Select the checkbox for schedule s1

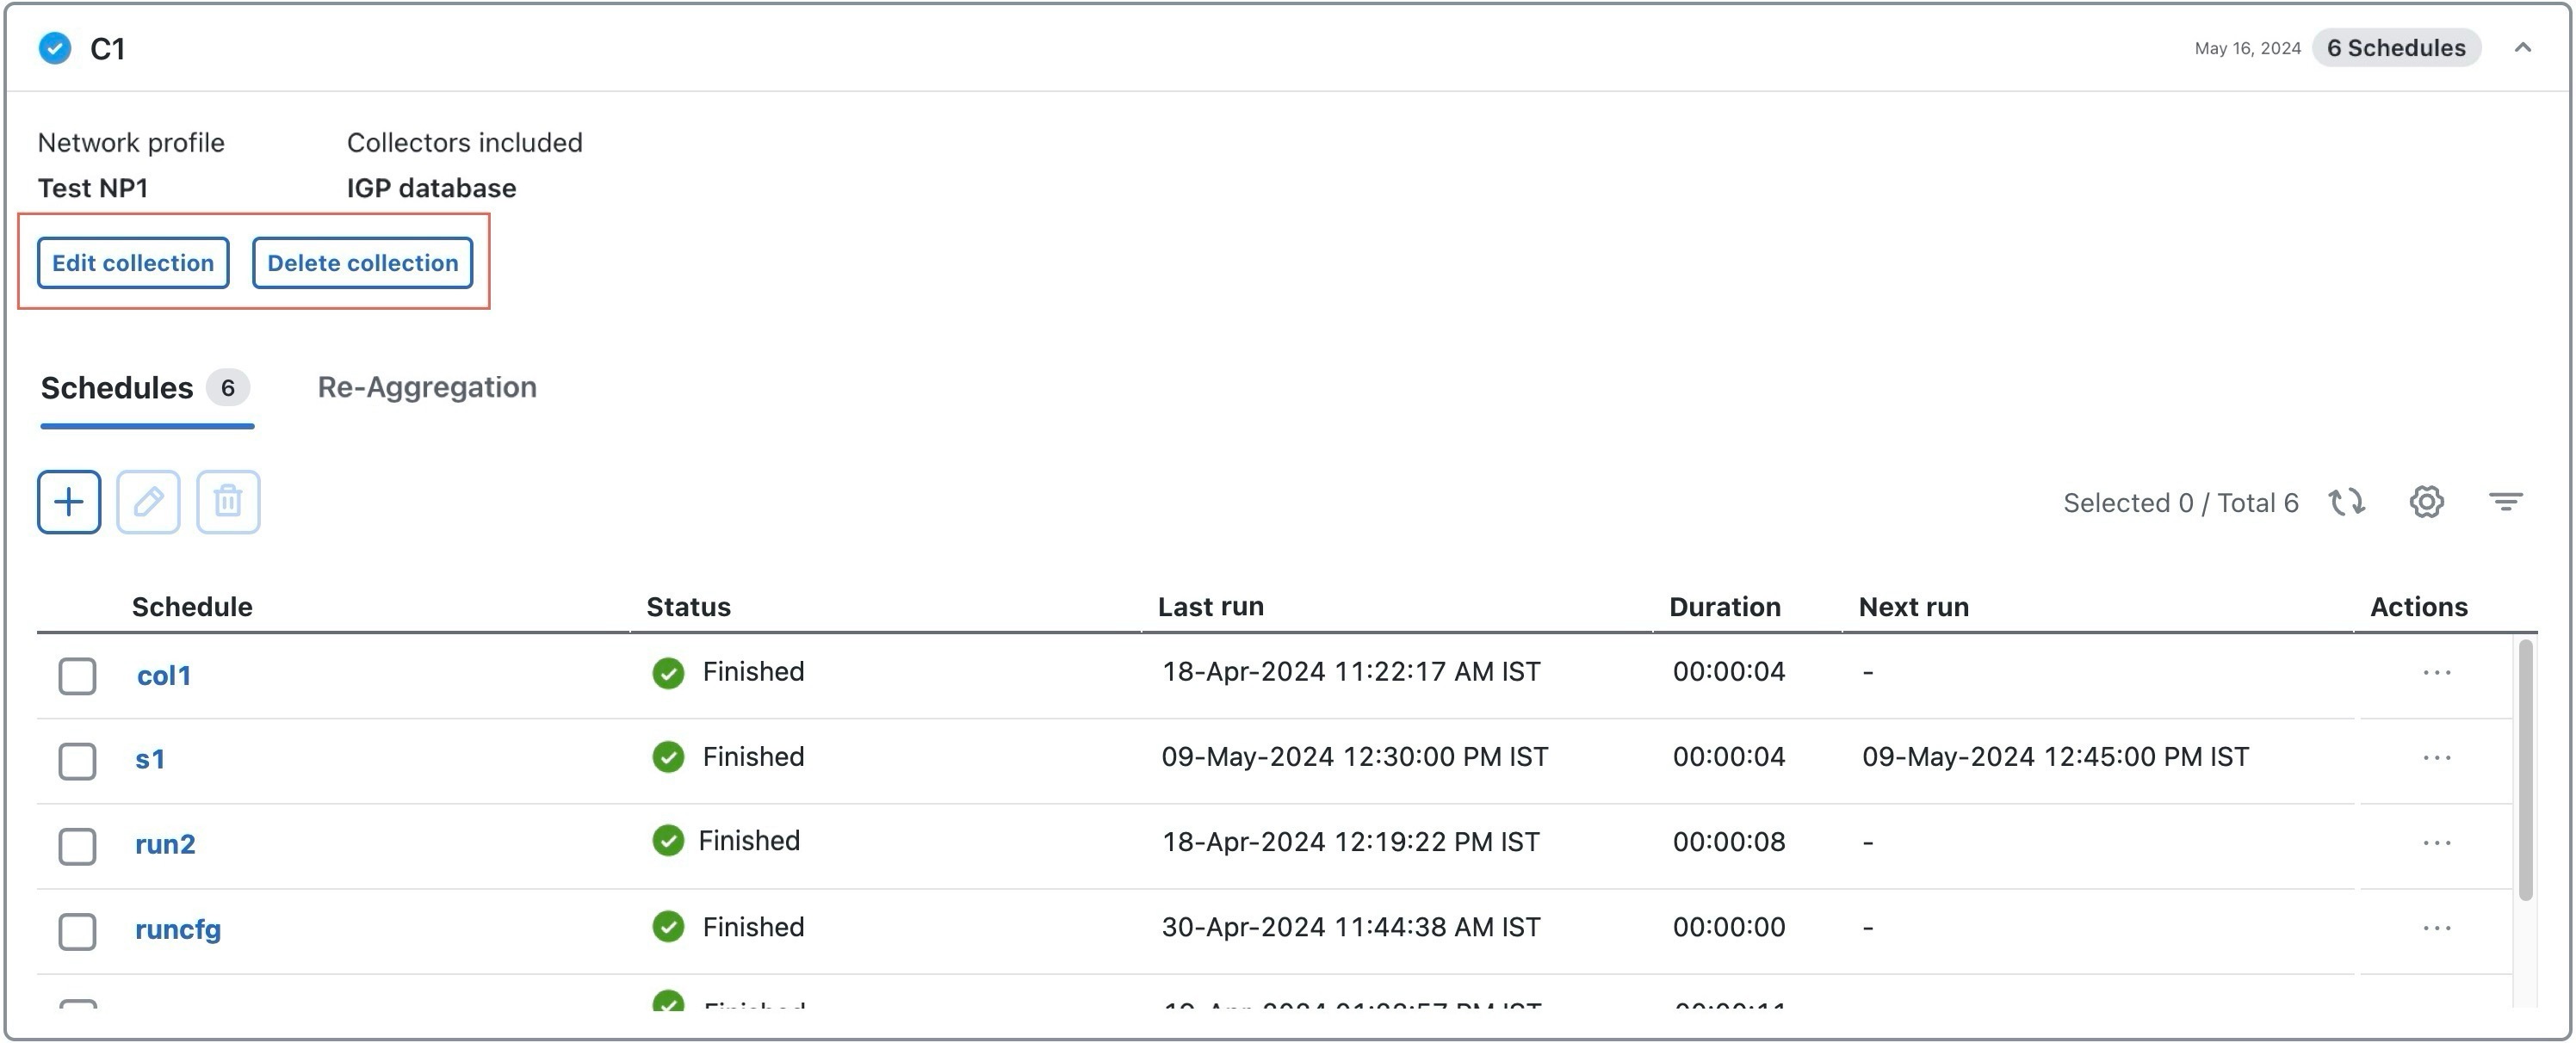(77, 760)
